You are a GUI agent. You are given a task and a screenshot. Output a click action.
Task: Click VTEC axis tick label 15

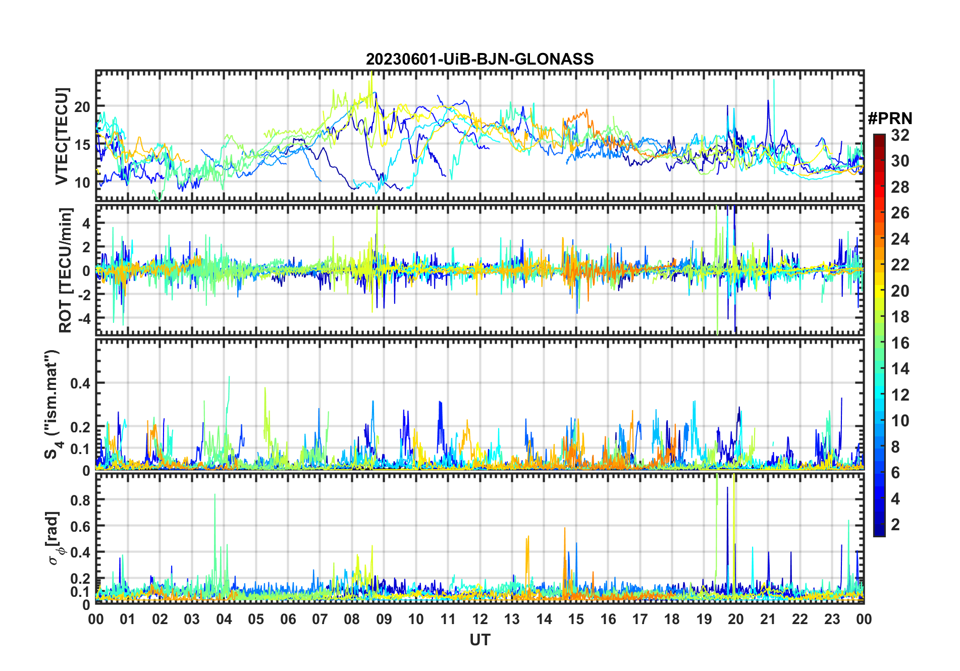pos(82,145)
